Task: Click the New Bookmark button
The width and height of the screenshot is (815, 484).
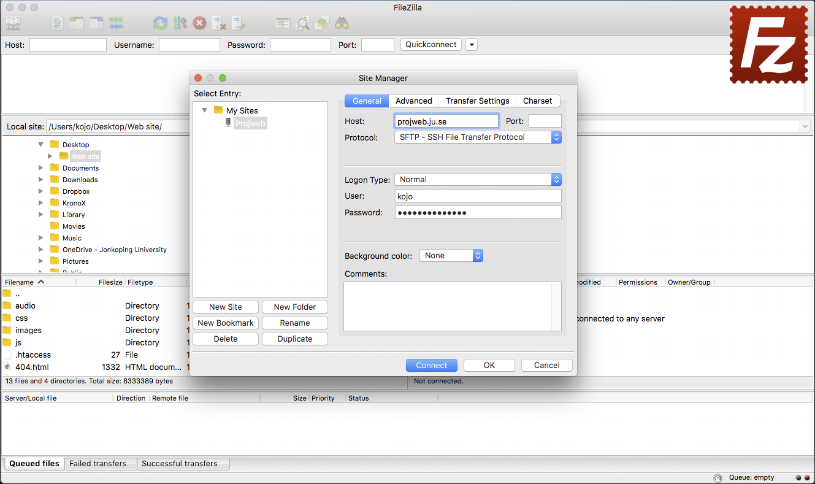Action: pos(226,323)
